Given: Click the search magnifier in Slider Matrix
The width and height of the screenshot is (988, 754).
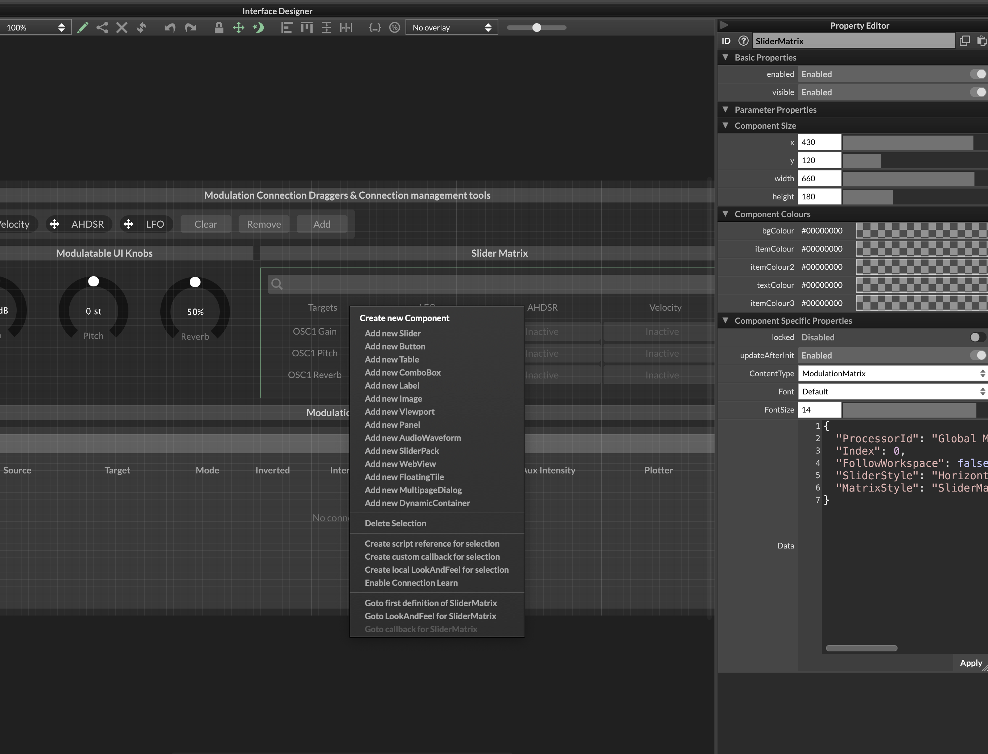Looking at the screenshot, I should coord(277,284).
